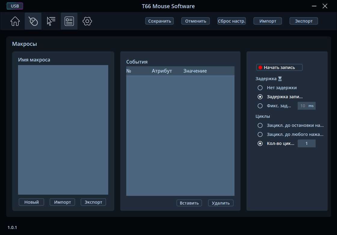Select Зацикл. до любого нажа... option
Viewport: 337px width, 235px height.
260,134
